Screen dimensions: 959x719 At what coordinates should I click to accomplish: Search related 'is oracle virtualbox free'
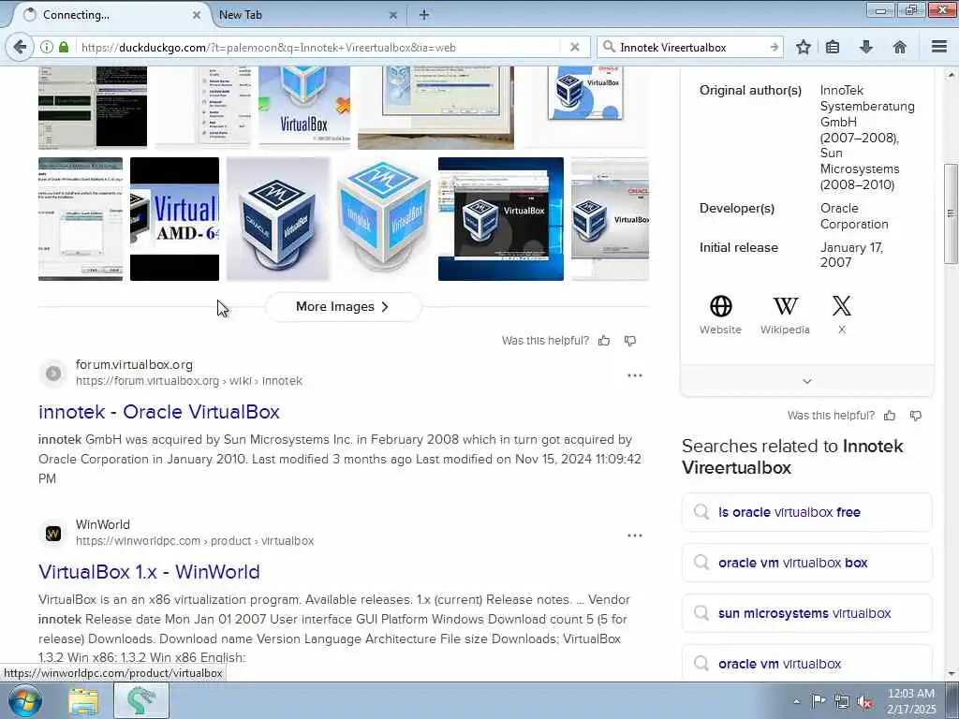pos(806,512)
